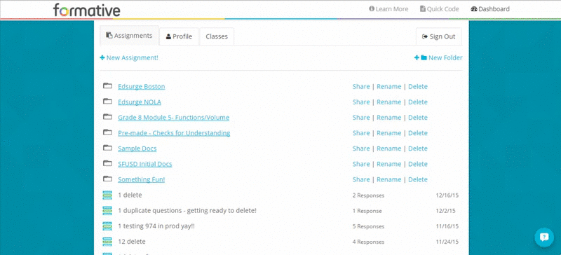Open the help chat bubble icon
Screen dimensions: 561x255
click(x=544, y=237)
